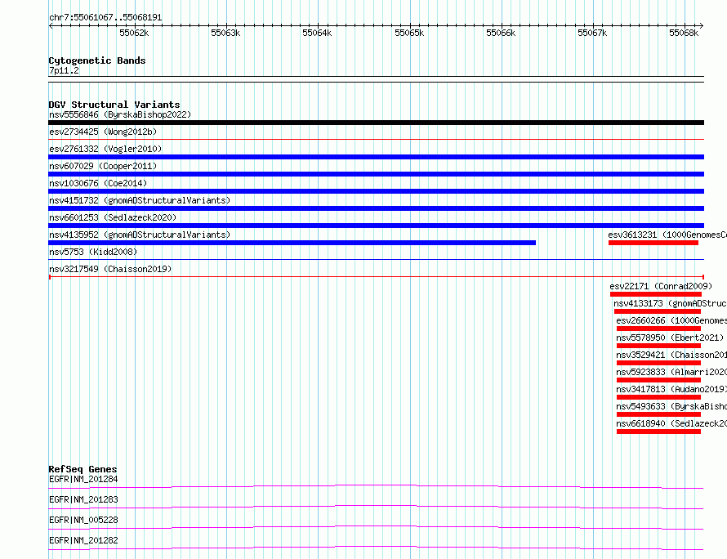727x559 pixels.
Task: Open the nsv4133173 gnomAD variant label
Action: click(x=670, y=303)
